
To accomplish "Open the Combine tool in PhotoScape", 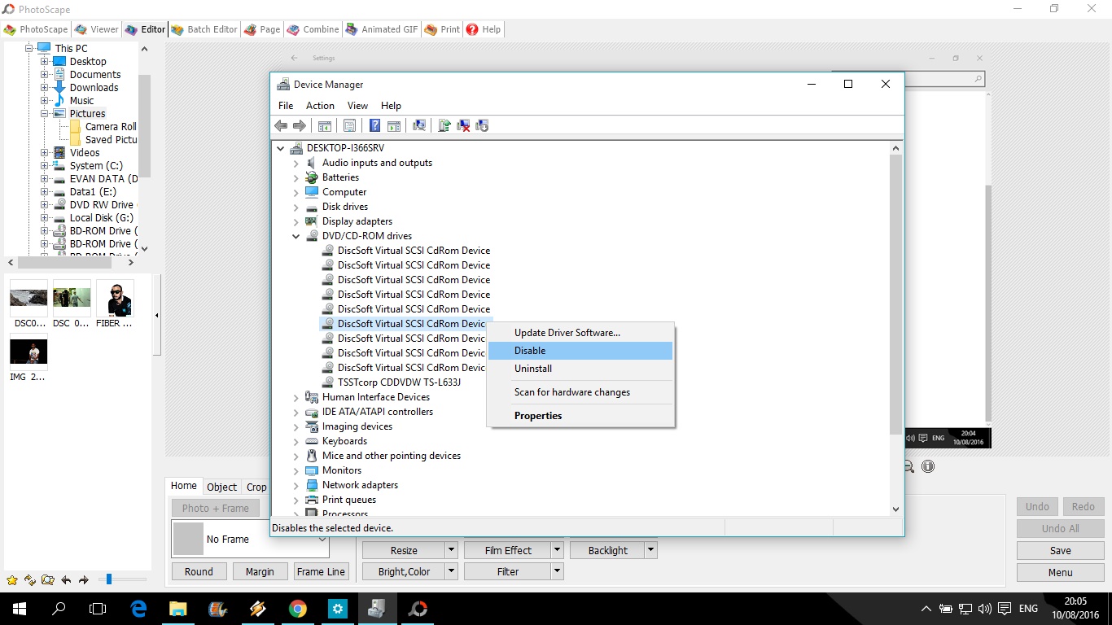I will 313,29.
